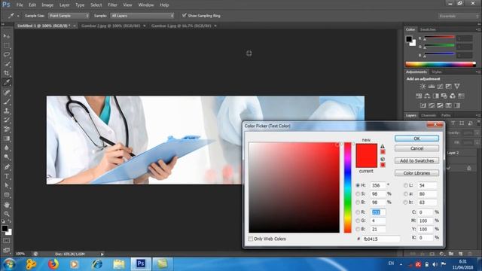The width and height of the screenshot is (482, 271).
Task: Click the hex color input field
Action: 381,239
